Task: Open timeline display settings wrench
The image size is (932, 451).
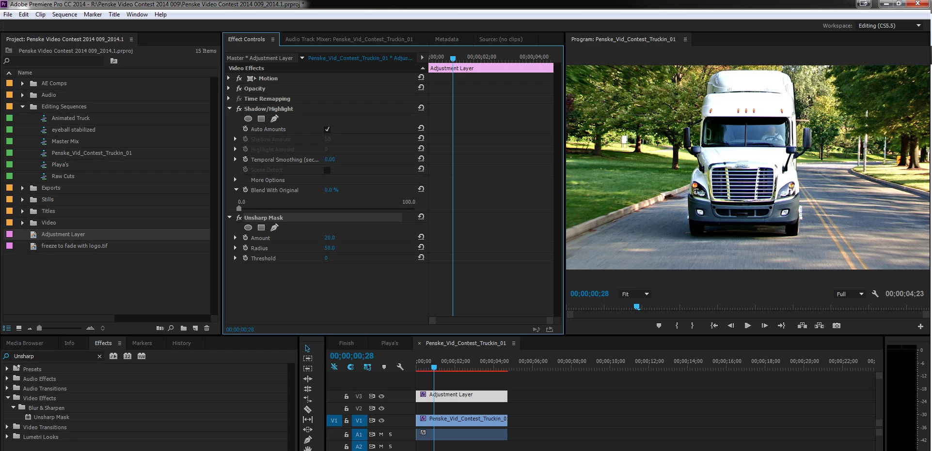Action: click(400, 367)
